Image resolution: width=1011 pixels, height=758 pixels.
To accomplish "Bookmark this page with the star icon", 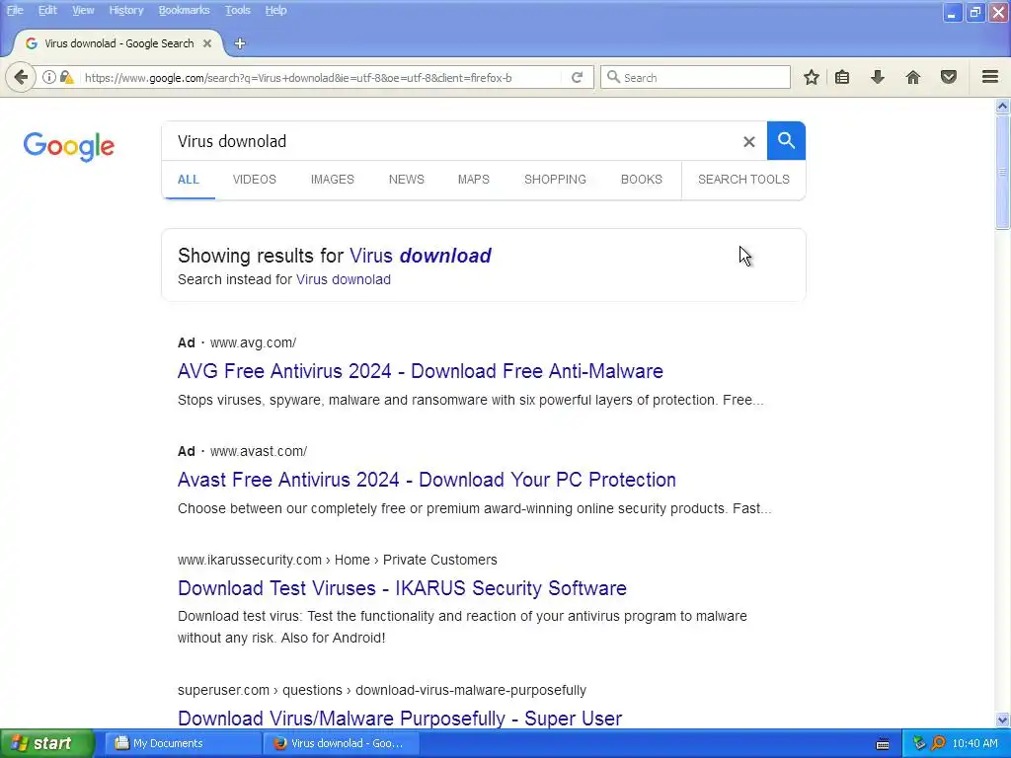I will [812, 77].
